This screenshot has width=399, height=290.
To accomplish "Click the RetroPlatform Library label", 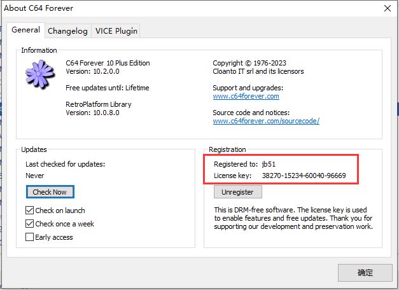I will click(99, 104).
